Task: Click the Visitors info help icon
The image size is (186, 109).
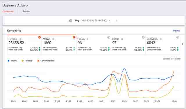Action: [x=53, y=39]
